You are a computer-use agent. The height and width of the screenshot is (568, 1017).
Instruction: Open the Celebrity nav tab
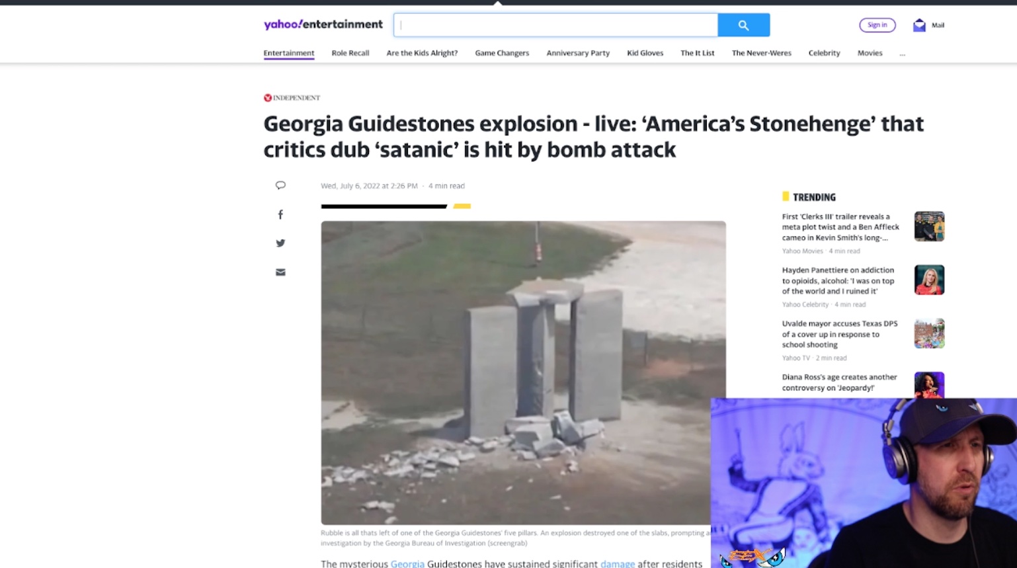point(824,53)
